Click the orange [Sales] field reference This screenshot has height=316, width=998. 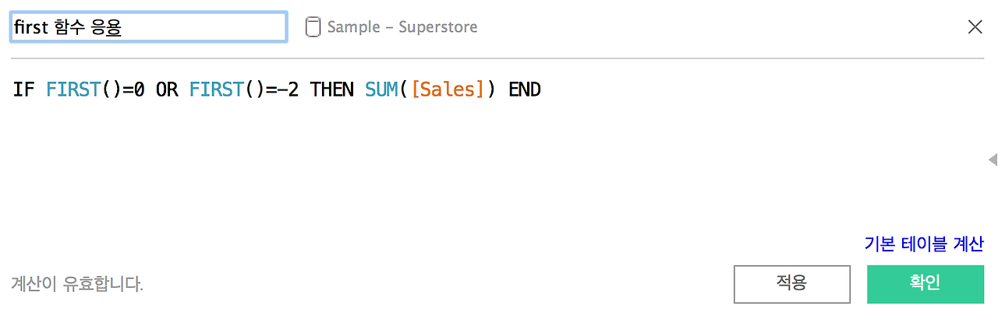(x=448, y=90)
